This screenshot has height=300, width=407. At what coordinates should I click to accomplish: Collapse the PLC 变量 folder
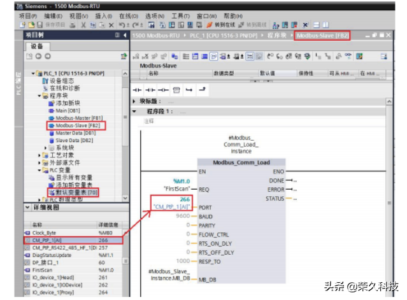pos(39,171)
